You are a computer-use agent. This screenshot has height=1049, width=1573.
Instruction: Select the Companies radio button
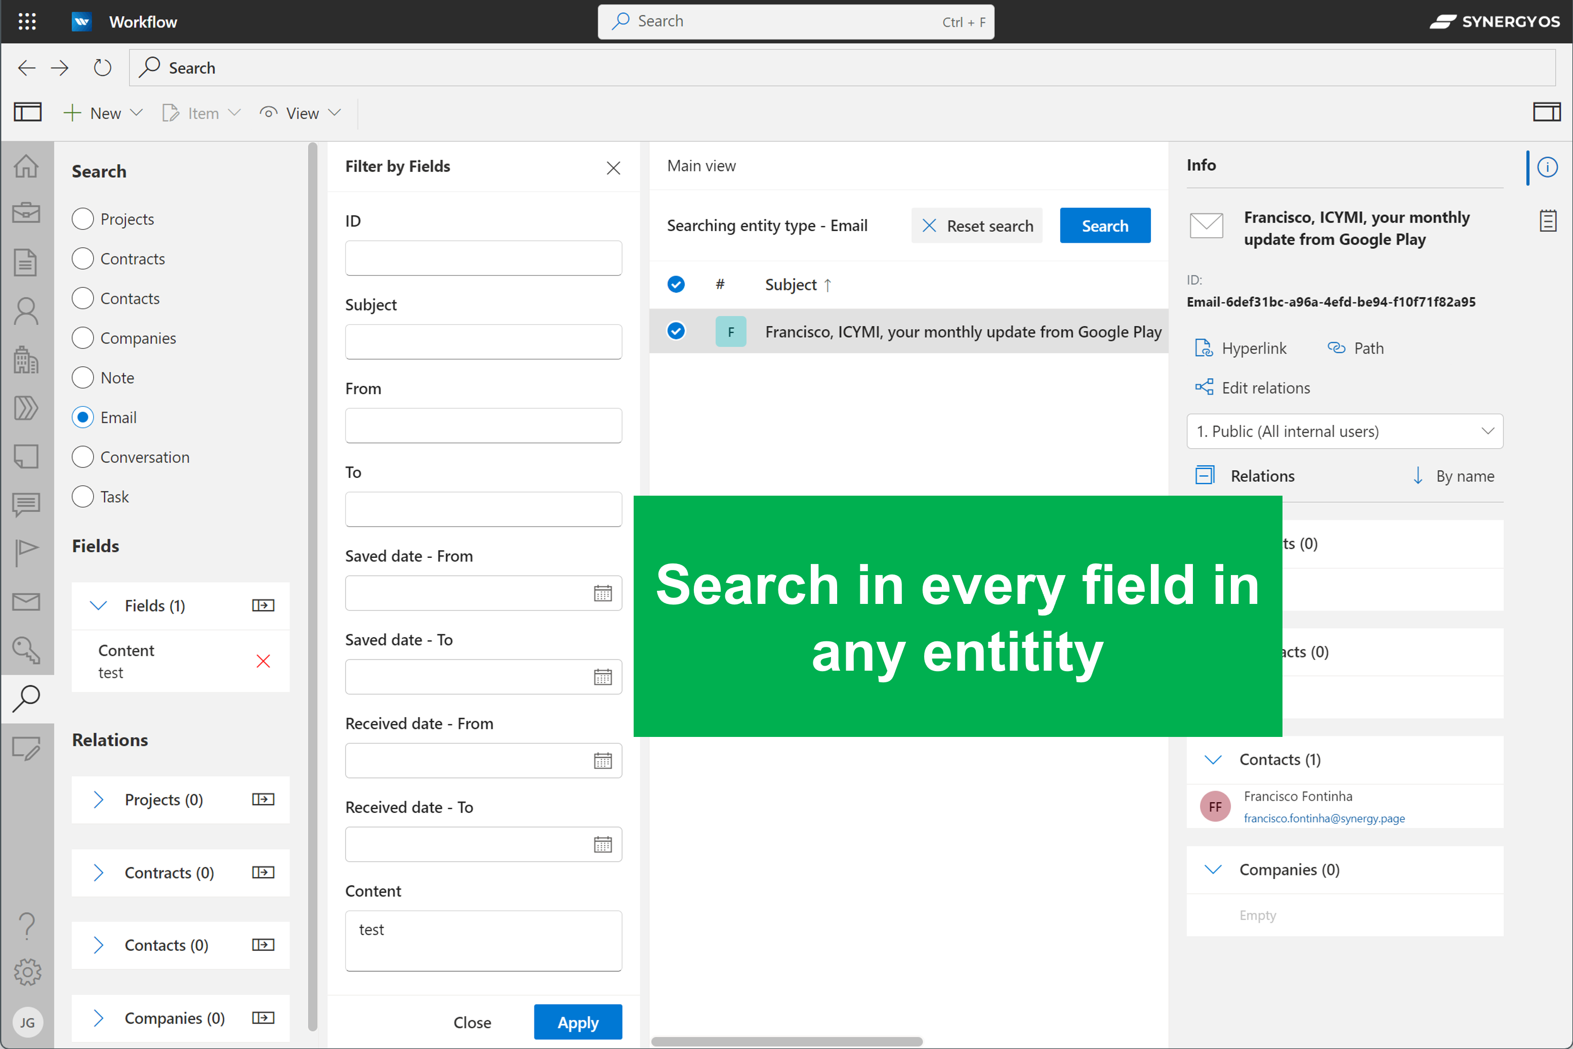pyautogui.click(x=82, y=338)
